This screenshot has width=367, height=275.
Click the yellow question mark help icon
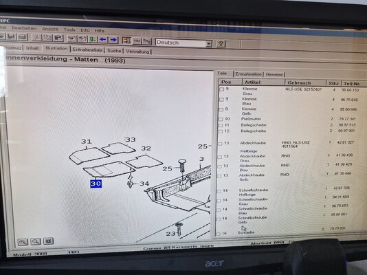point(221,43)
